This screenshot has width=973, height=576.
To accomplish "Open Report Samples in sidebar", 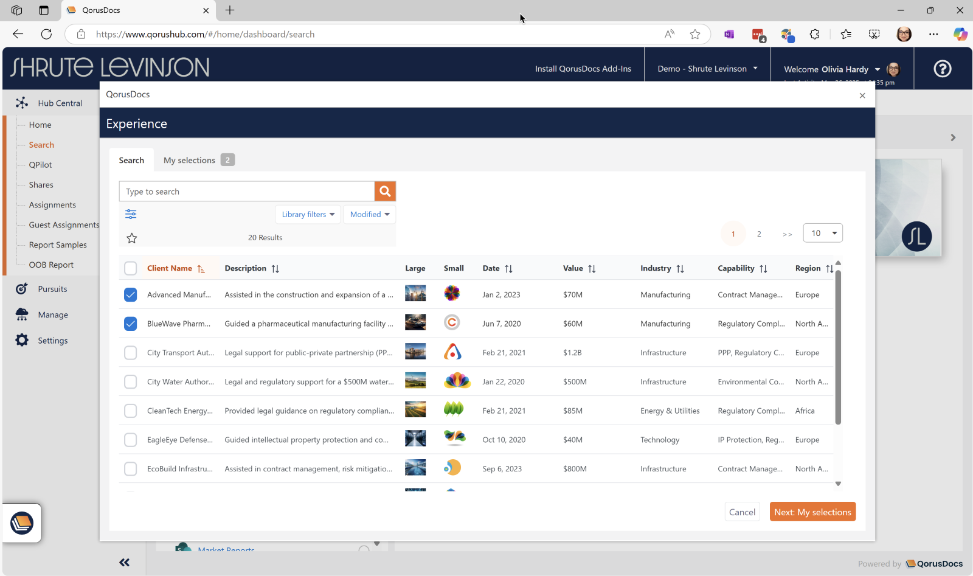I will click(58, 245).
